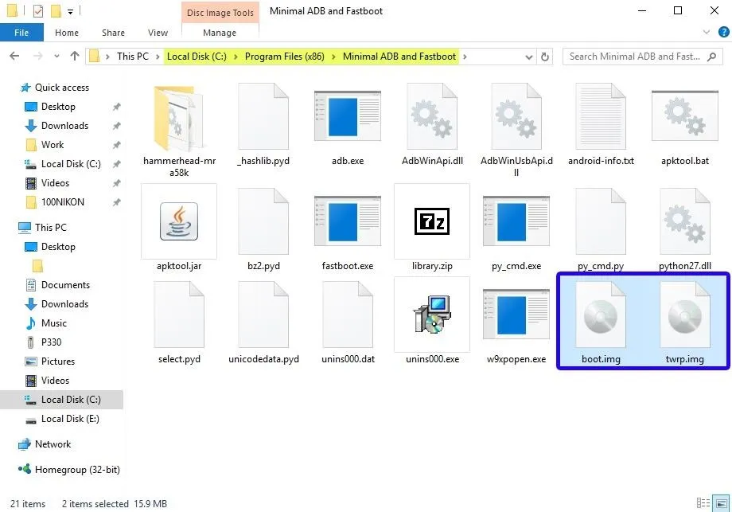
Task: Click the Back navigation arrow
Action: pos(14,56)
